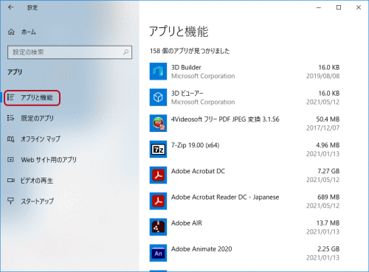
Task: Select Adobe Acrobat Reader DC - Japanese name
Action: point(225,197)
